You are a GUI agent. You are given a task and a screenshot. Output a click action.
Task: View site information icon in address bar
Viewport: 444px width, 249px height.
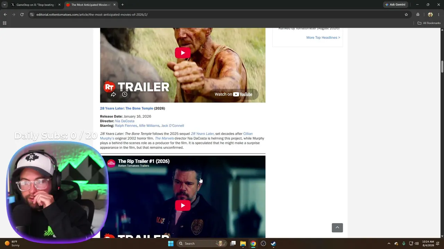(x=32, y=15)
